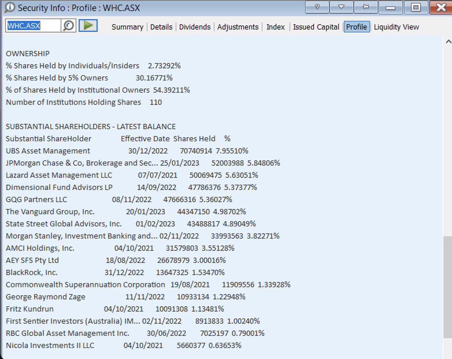Click the UBS Asset Management row
Screen dimensions: 452x359
[127, 151]
